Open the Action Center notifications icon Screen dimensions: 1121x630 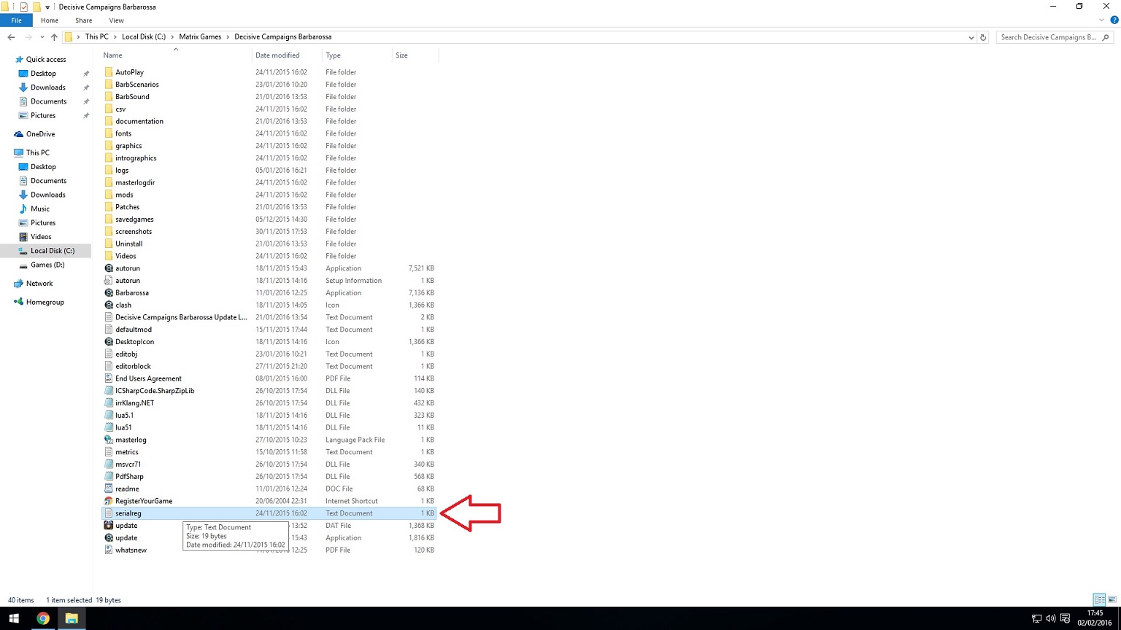[x=1065, y=618]
